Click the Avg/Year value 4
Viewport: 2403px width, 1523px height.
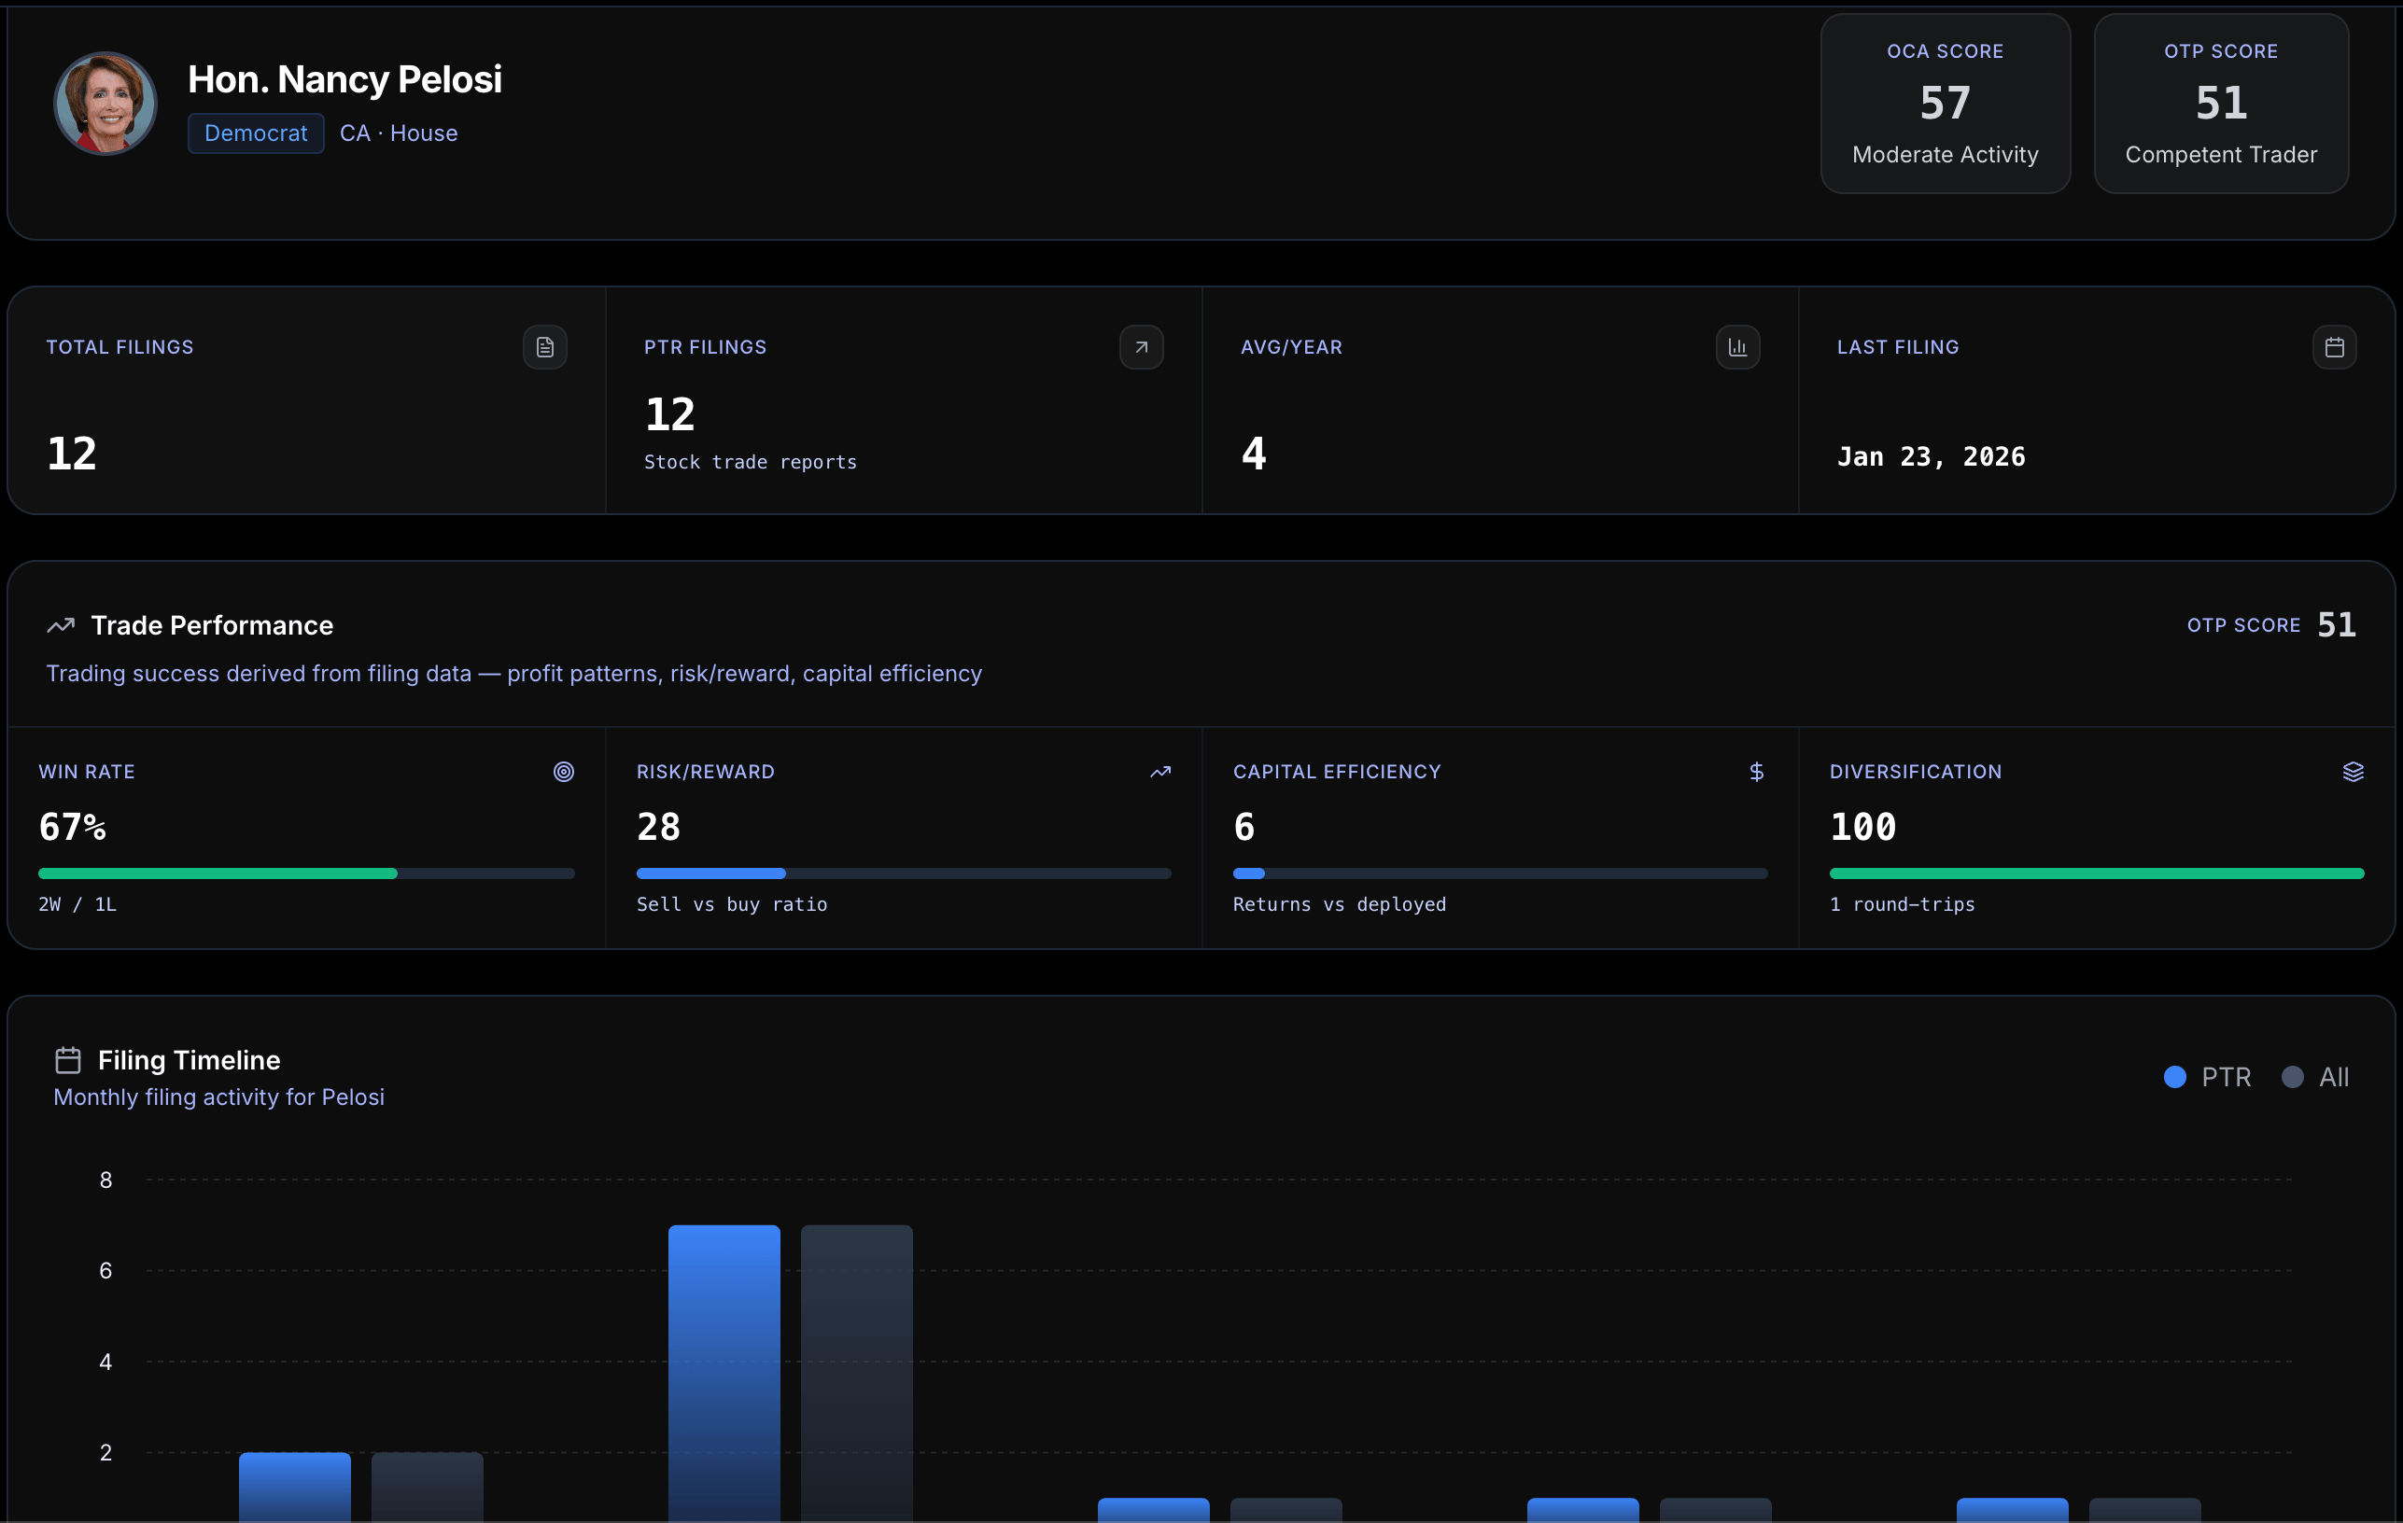1254,454
